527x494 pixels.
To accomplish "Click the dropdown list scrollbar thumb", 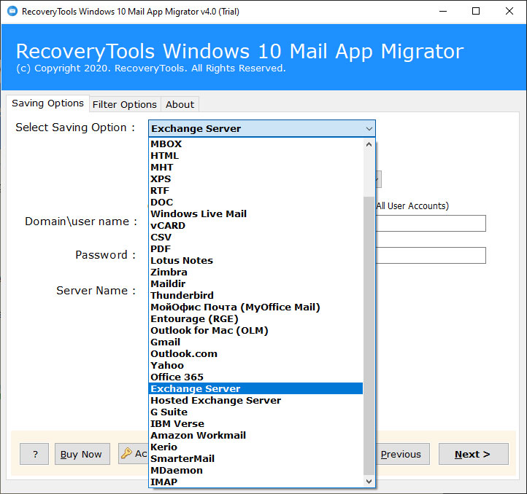I will (x=369, y=336).
